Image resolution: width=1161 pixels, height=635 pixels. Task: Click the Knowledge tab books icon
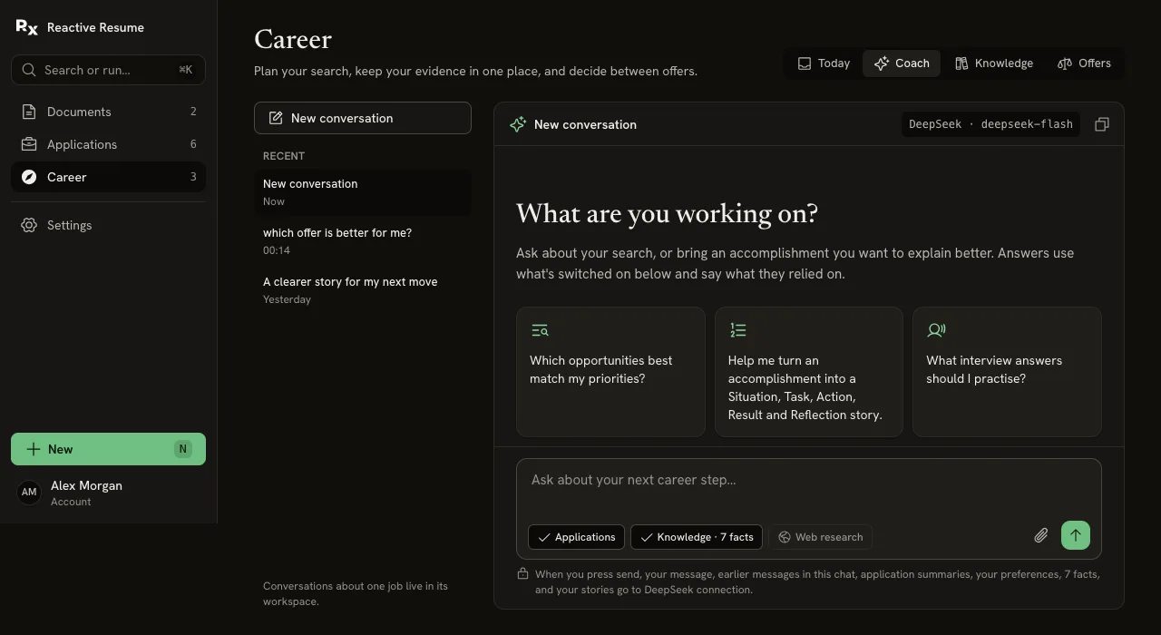point(961,63)
